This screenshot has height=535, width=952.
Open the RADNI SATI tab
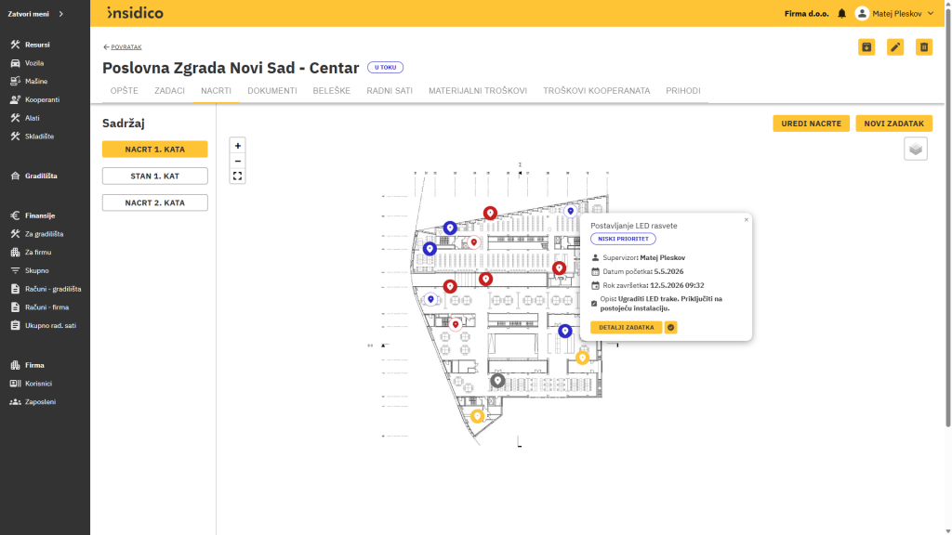pyautogui.click(x=390, y=91)
